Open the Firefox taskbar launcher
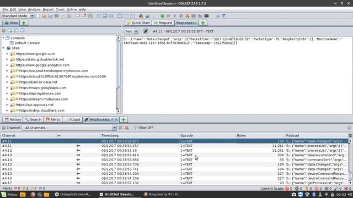Viewport: 353px width, 198px height. [33, 194]
